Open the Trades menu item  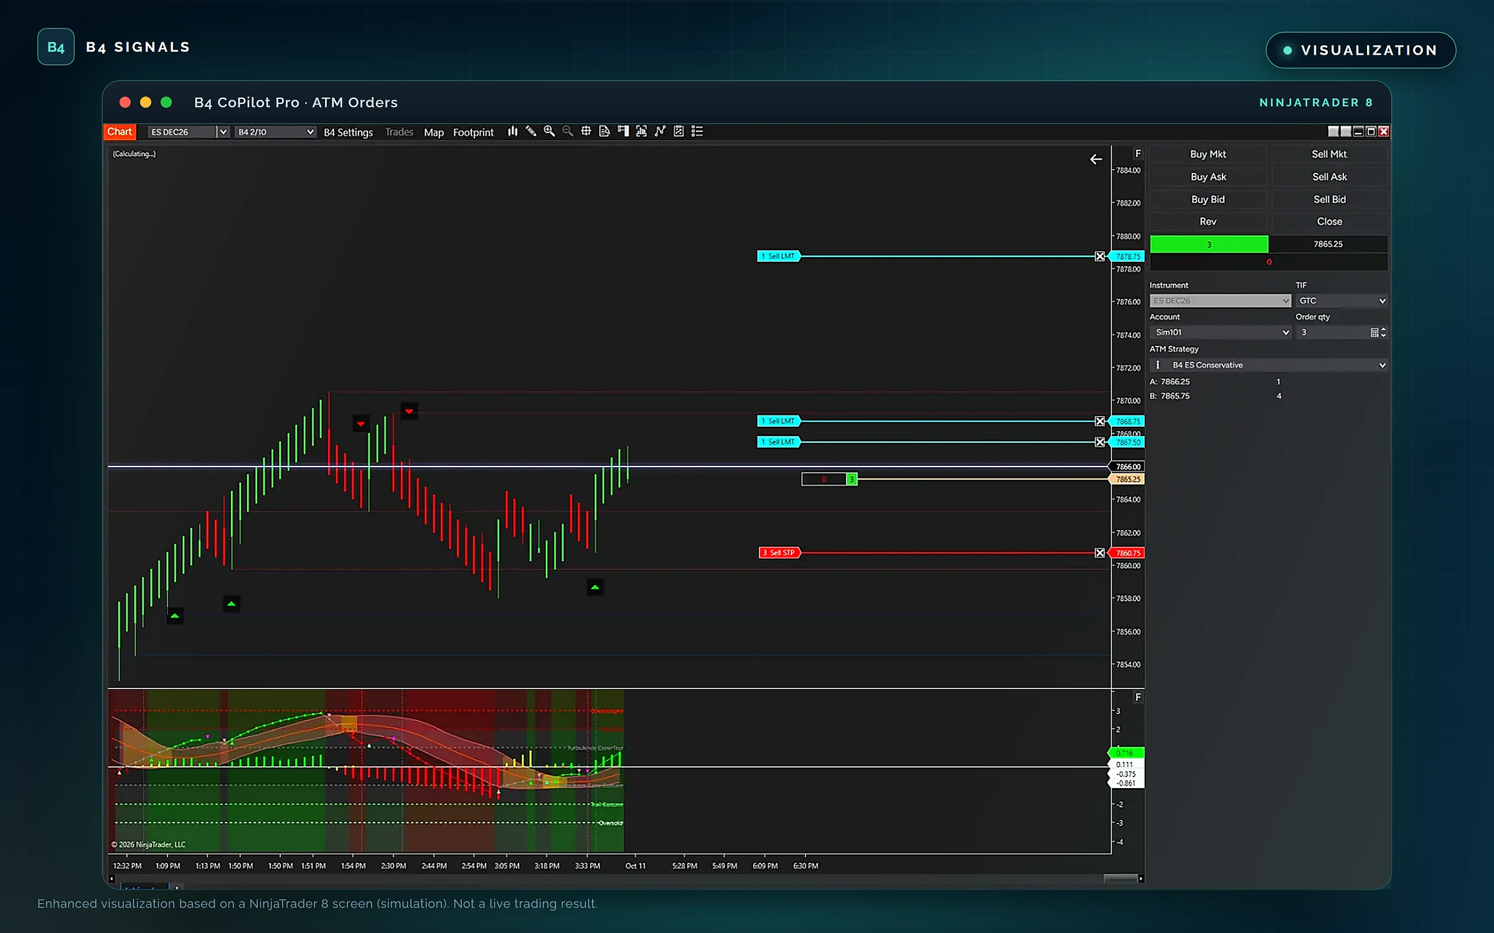tap(399, 132)
